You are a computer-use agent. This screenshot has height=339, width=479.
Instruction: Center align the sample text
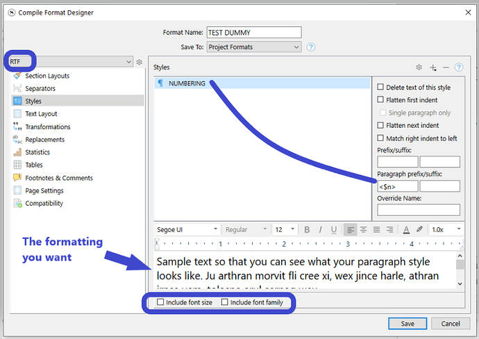point(363,229)
